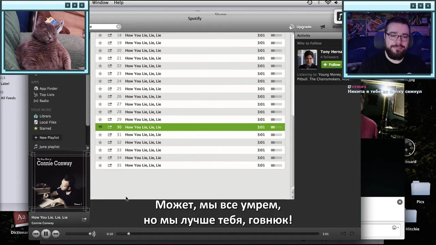The width and height of the screenshot is (436, 245).
Task: Click the Now Playing song title link
Action: point(49,217)
